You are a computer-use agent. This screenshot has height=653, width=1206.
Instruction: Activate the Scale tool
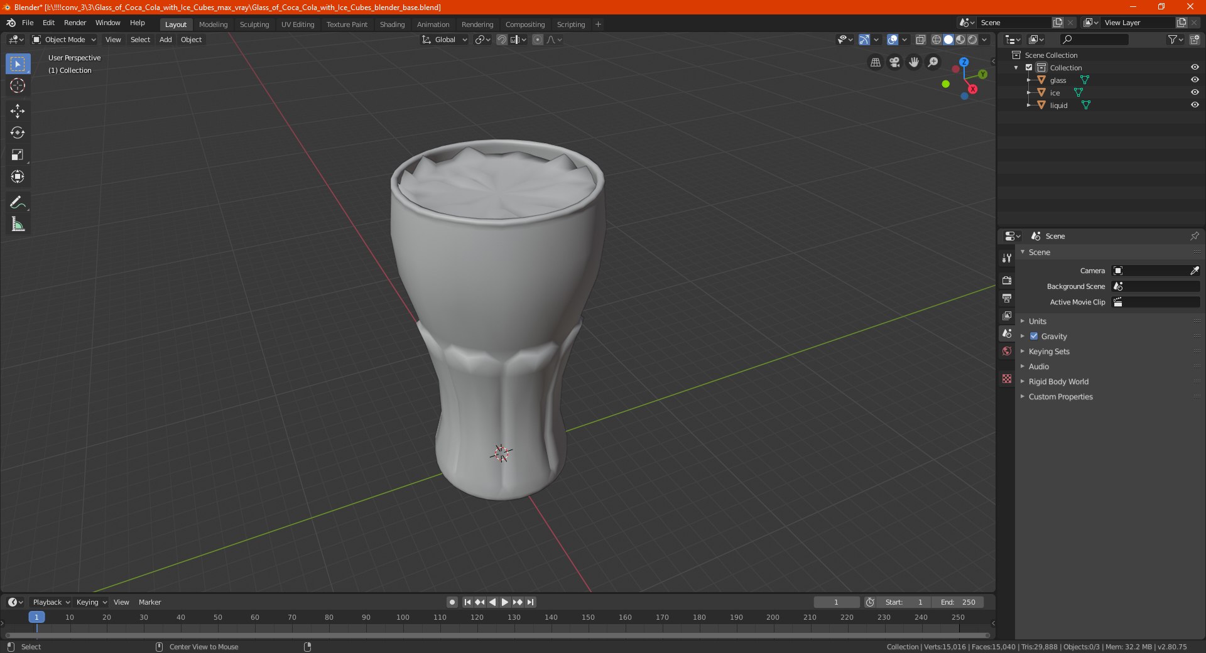coord(18,155)
